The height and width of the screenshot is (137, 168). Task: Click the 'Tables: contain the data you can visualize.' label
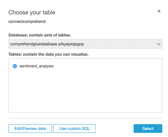[x=48, y=54]
